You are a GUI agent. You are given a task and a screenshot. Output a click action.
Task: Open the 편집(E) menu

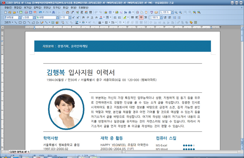pyautogui.click(x=18, y=7)
